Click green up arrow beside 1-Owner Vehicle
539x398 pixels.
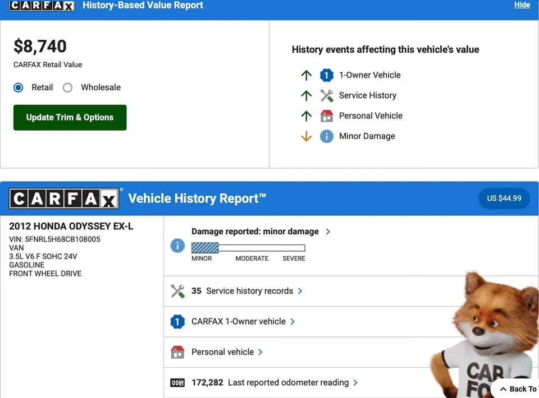coord(307,75)
